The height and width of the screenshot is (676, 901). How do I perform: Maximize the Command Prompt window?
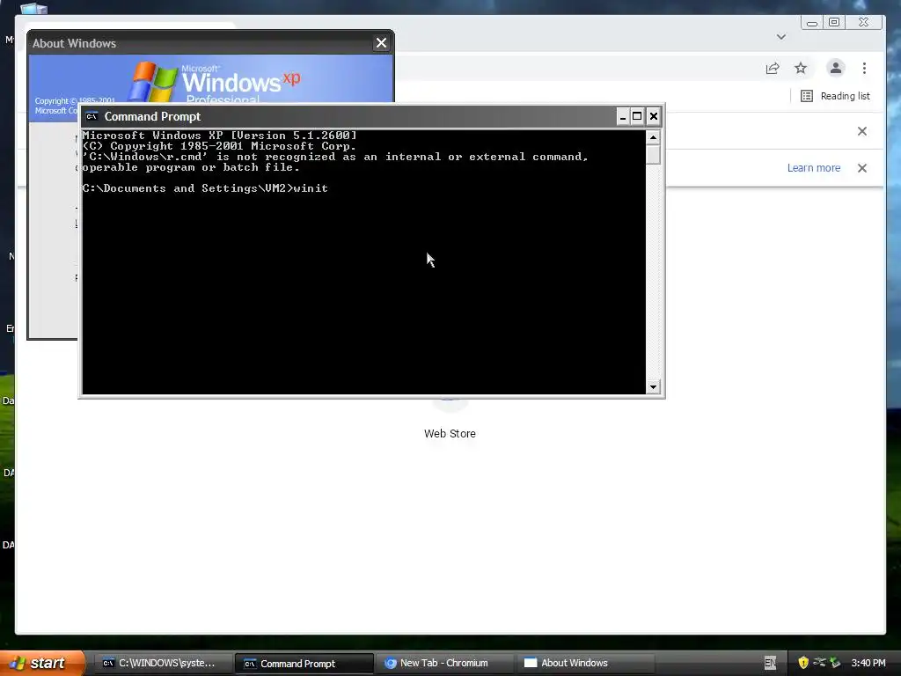pos(637,117)
